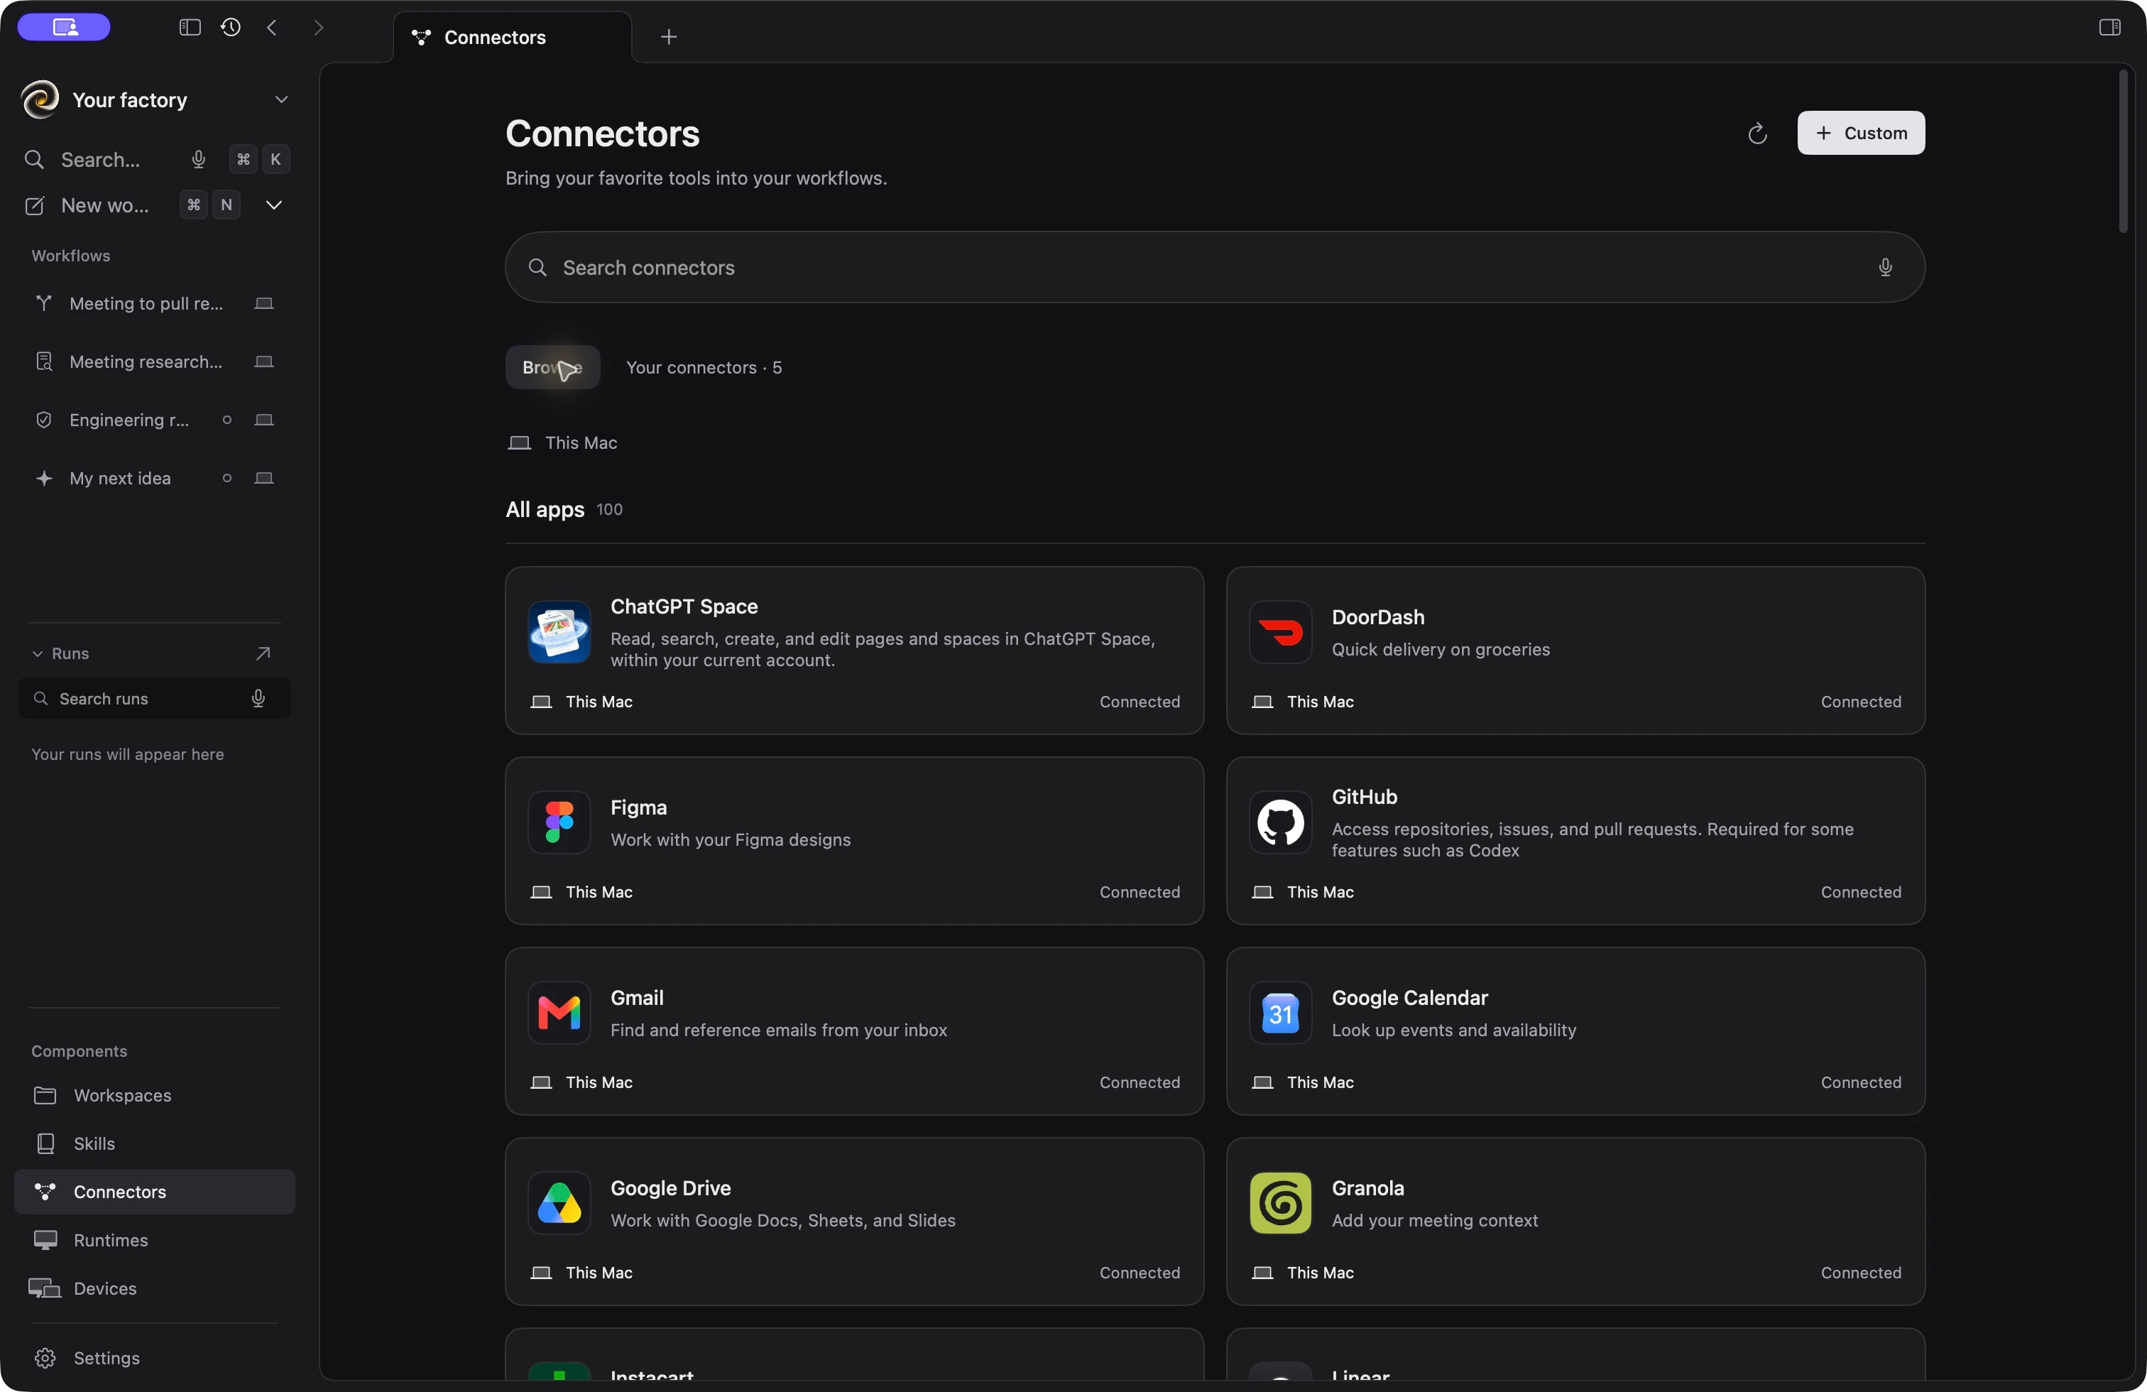Click the microphone in Search runs field

pyautogui.click(x=258, y=699)
